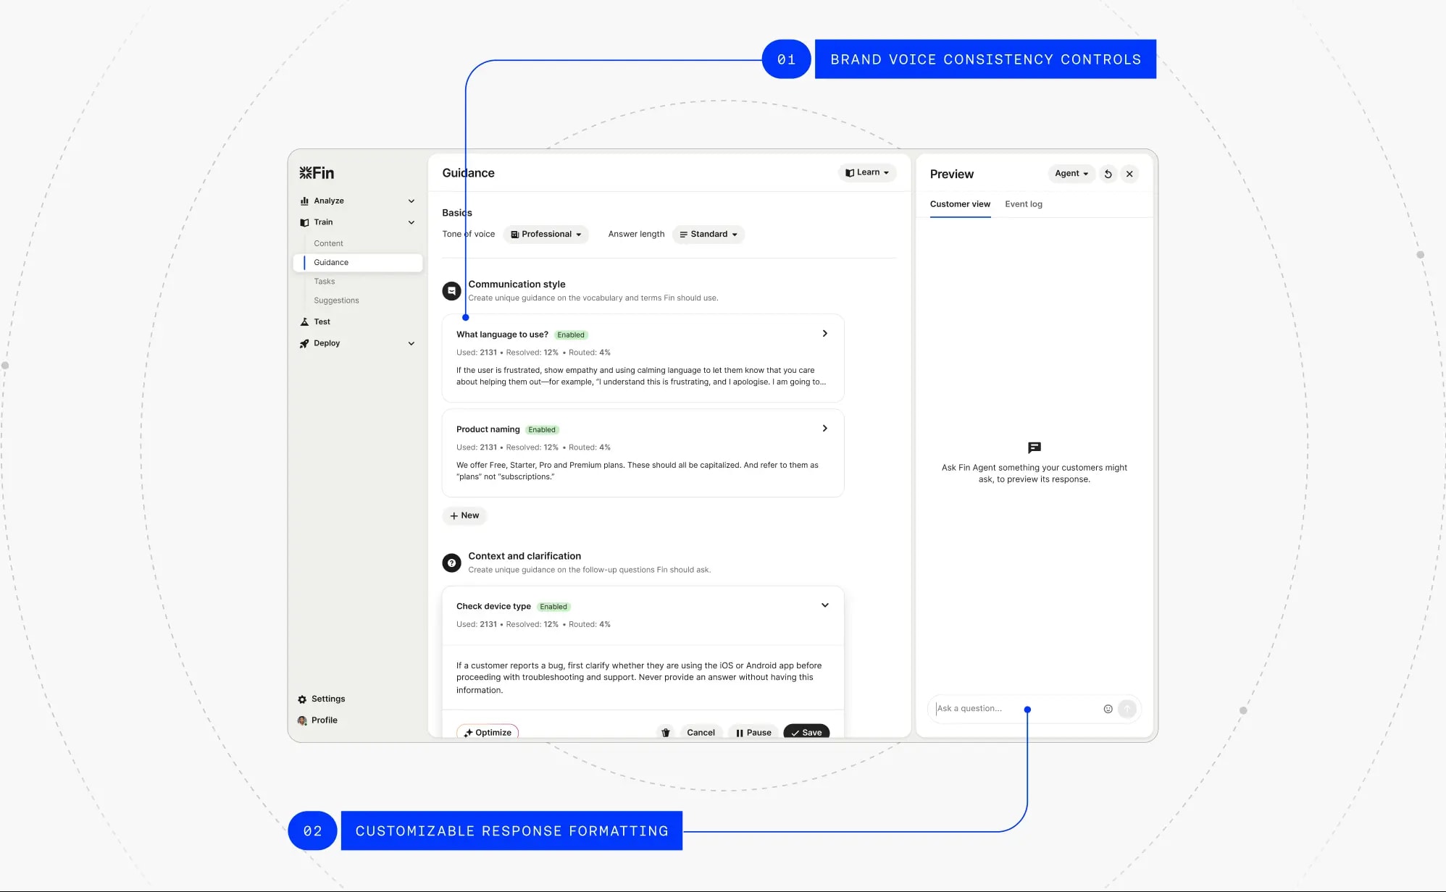Click the Context and clarification question icon
The width and height of the screenshot is (1446, 892).
[451, 563]
